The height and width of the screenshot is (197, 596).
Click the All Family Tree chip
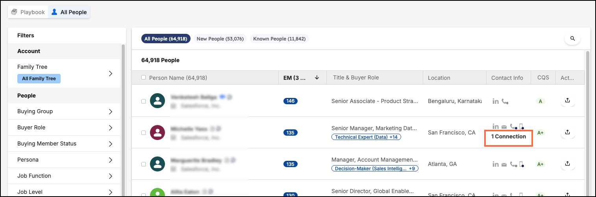coord(39,79)
